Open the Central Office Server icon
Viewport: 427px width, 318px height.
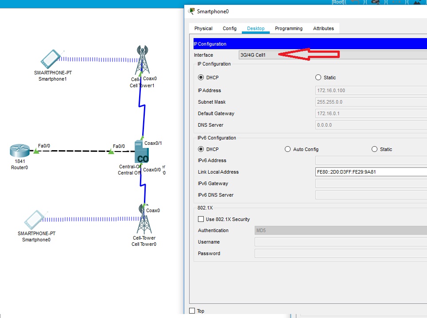[142, 155]
